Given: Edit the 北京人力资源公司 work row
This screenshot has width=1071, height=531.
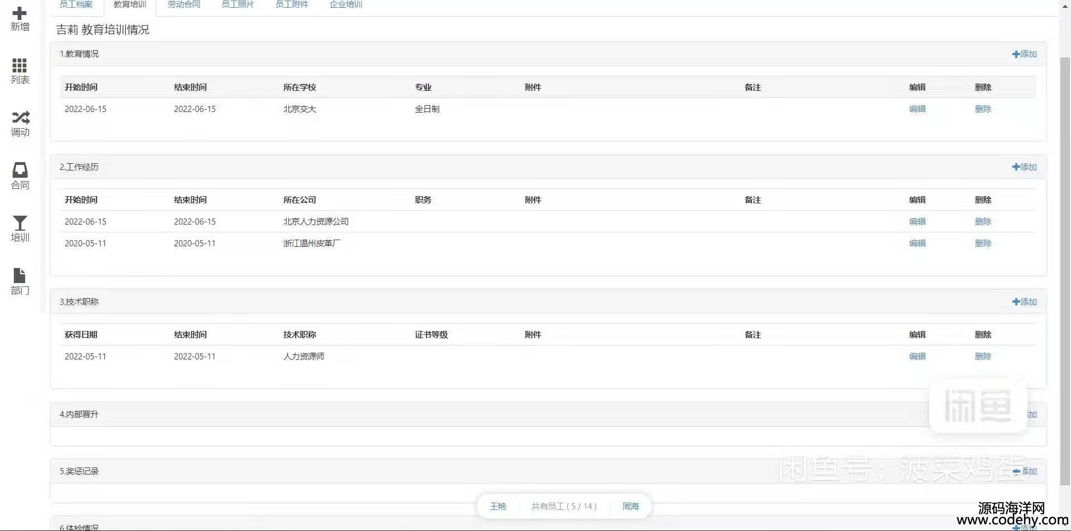Looking at the screenshot, I should (917, 222).
